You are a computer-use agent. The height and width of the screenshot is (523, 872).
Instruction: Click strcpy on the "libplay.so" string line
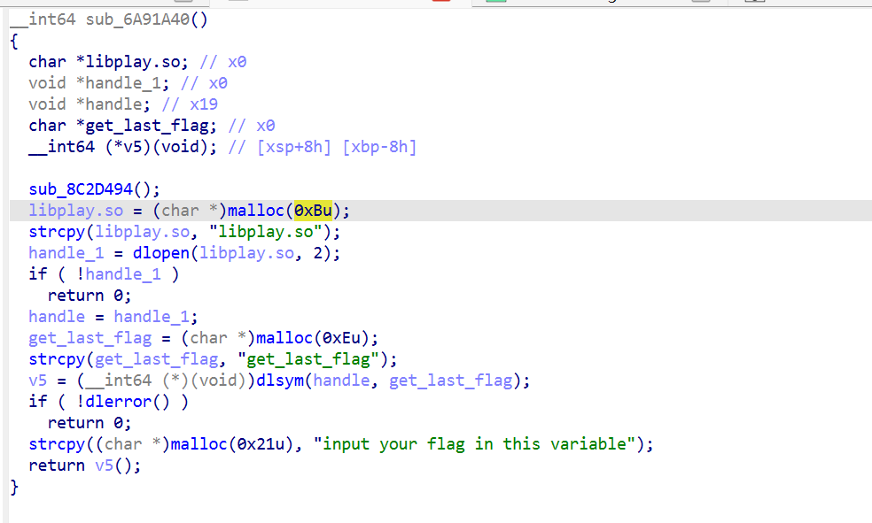pos(57,232)
